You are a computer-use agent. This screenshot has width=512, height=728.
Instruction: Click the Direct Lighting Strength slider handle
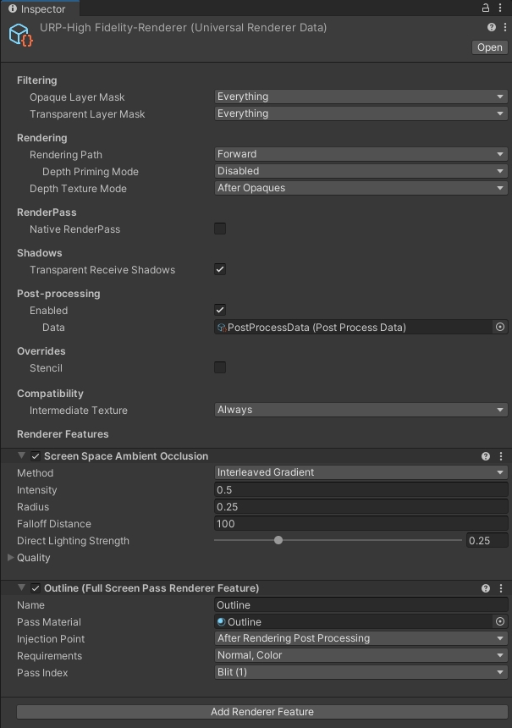click(x=278, y=540)
